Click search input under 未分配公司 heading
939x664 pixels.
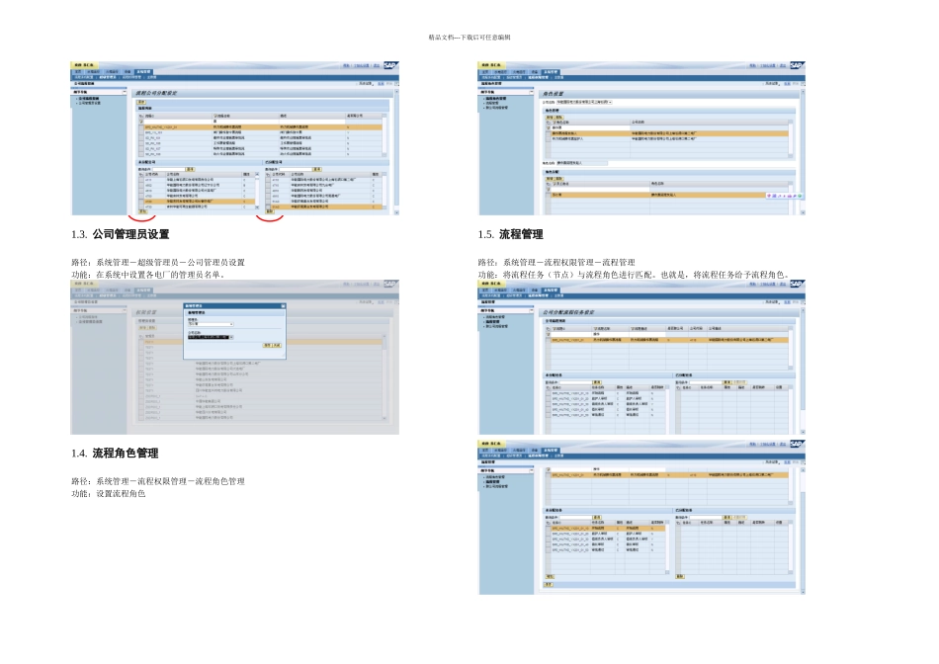coord(168,169)
